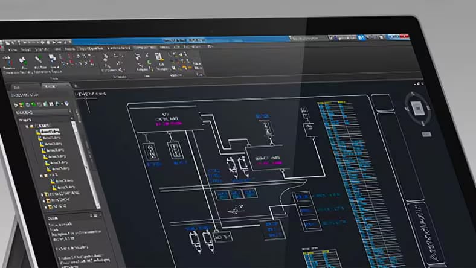This screenshot has width=476, height=268.
Task: Click the ViewCube in the drawing area
Action: (x=418, y=108)
